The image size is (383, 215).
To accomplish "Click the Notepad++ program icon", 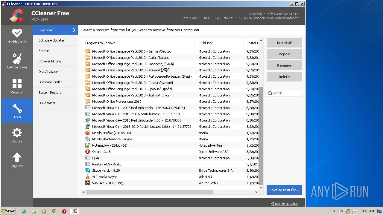I will [88, 145].
